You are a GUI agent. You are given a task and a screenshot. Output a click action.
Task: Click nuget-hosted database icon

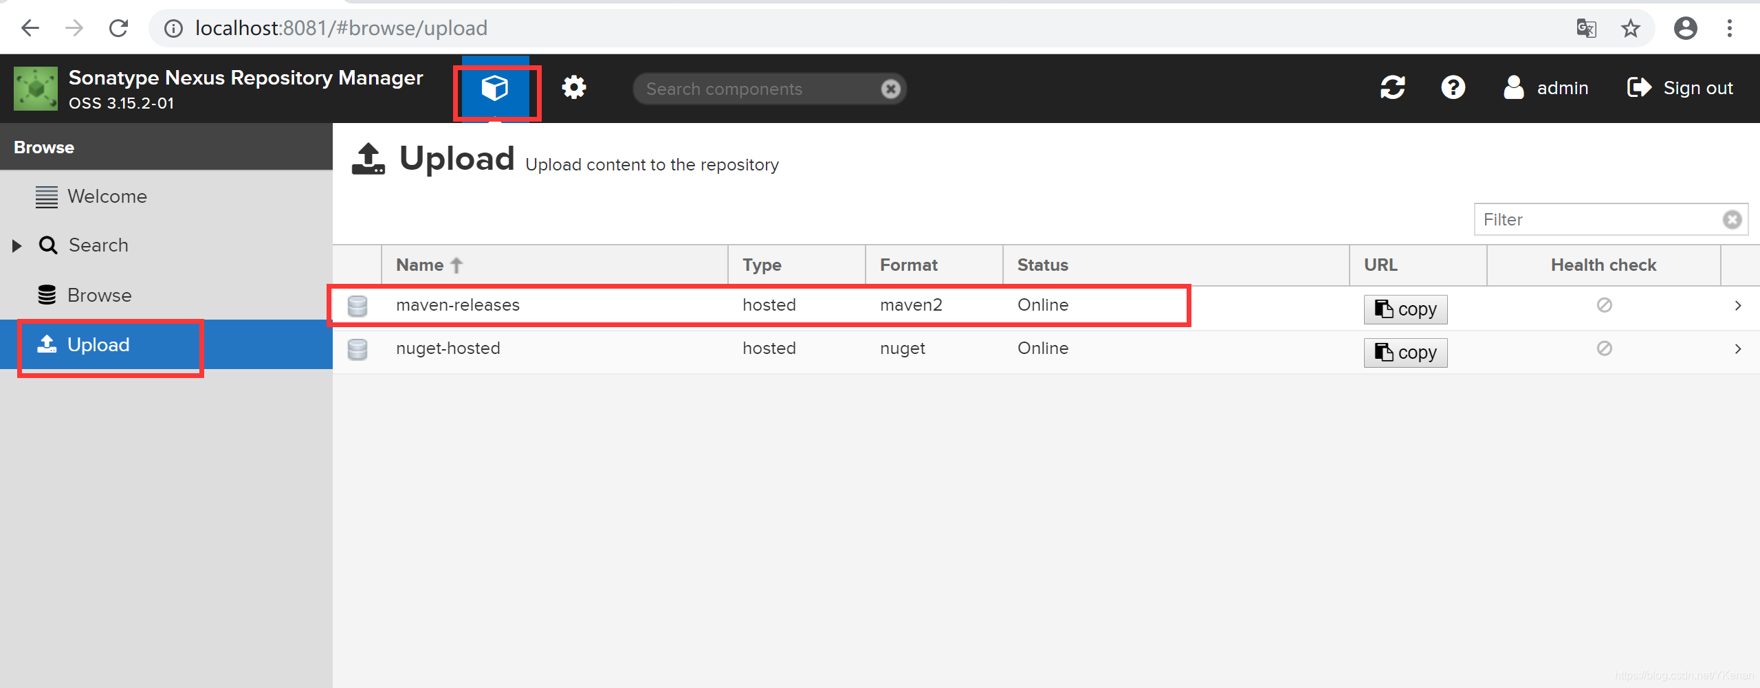click(357, 349)
